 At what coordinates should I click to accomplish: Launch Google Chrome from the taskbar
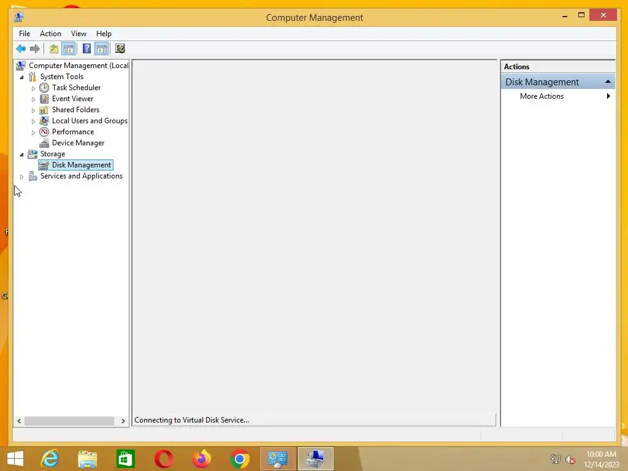240,459
